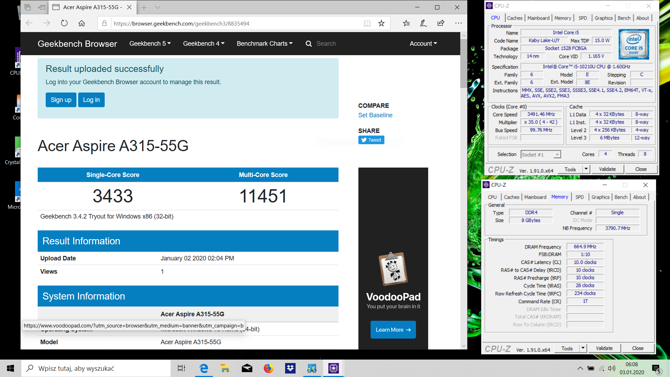Open Geekbench 5 dropdown menu
The height and width of the screenshot is (377, 670).
150,44
